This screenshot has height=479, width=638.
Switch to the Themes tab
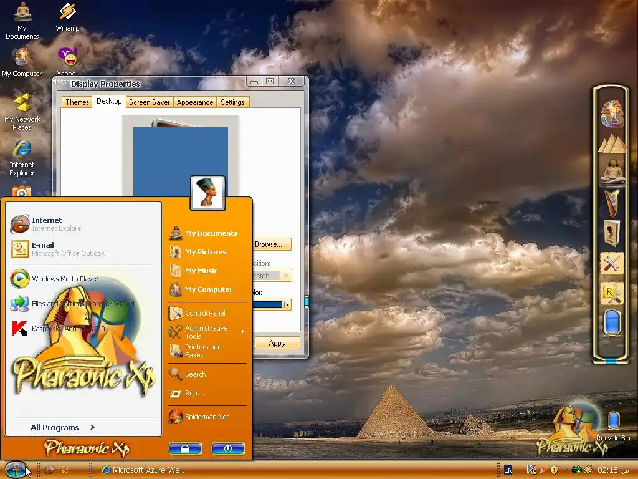click(x=77, y=102)
